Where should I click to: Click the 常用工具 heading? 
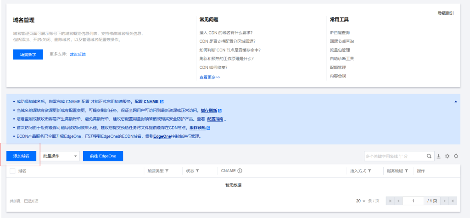coord(339,19)
